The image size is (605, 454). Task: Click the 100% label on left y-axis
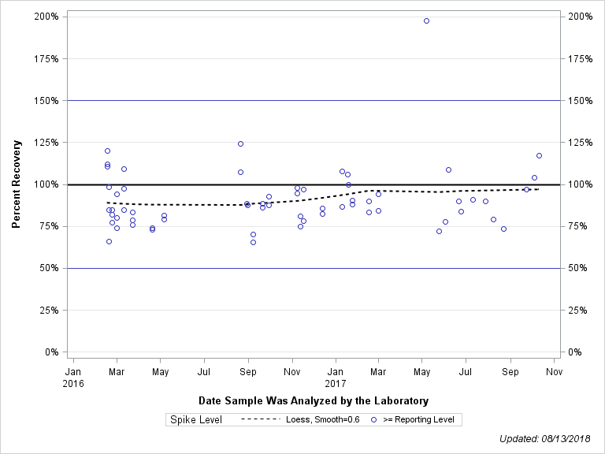tap(46, 184)
